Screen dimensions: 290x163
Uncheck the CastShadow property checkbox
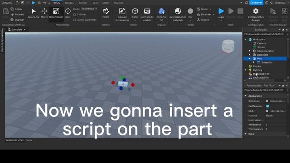click(x=267, y=106)
